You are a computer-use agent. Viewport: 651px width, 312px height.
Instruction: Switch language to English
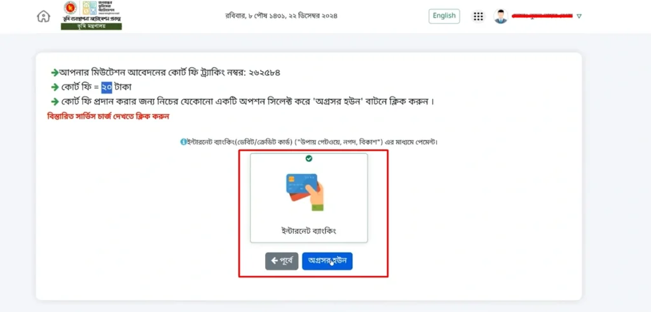pyautogui.click(x=444, y=16)
